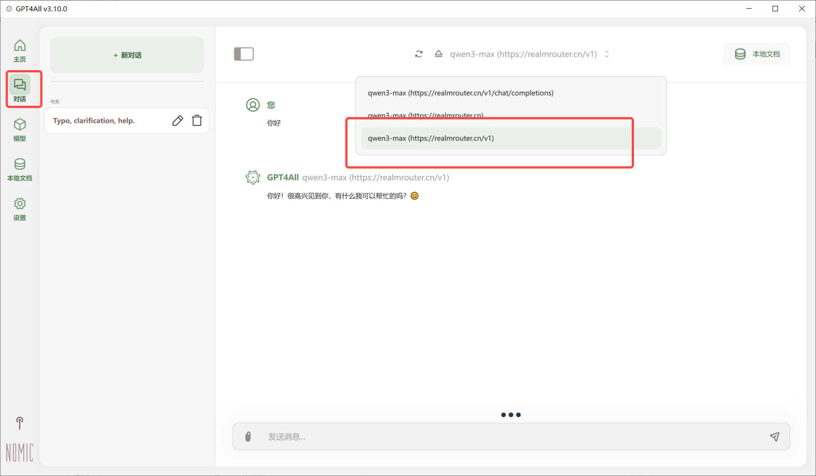Click the paperclip attach file icon
816x476 pixels.
[248, 437]
